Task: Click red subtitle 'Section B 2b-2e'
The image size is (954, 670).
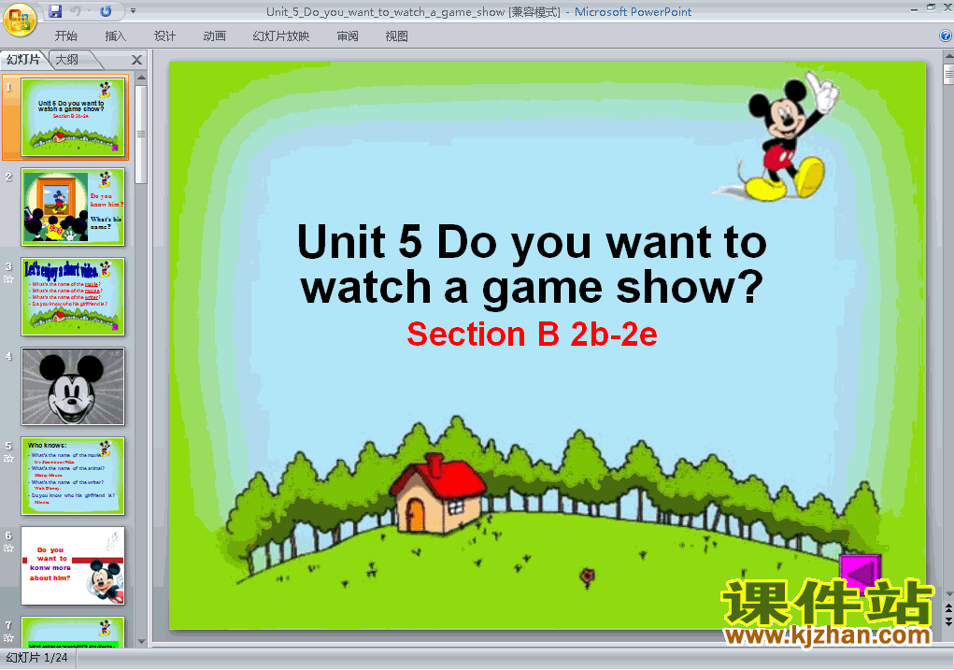Action: [x=532, y=334]
